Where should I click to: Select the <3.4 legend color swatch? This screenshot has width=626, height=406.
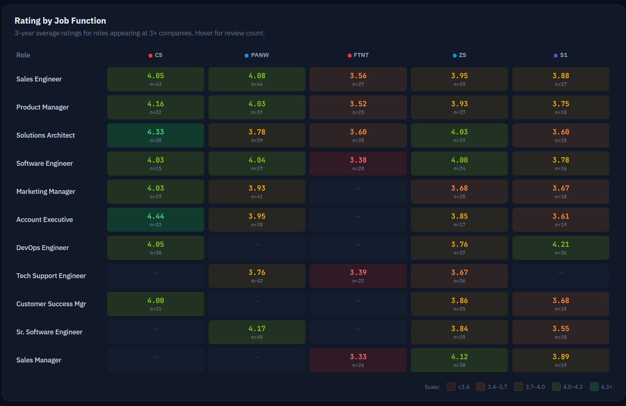coord(451,386)
